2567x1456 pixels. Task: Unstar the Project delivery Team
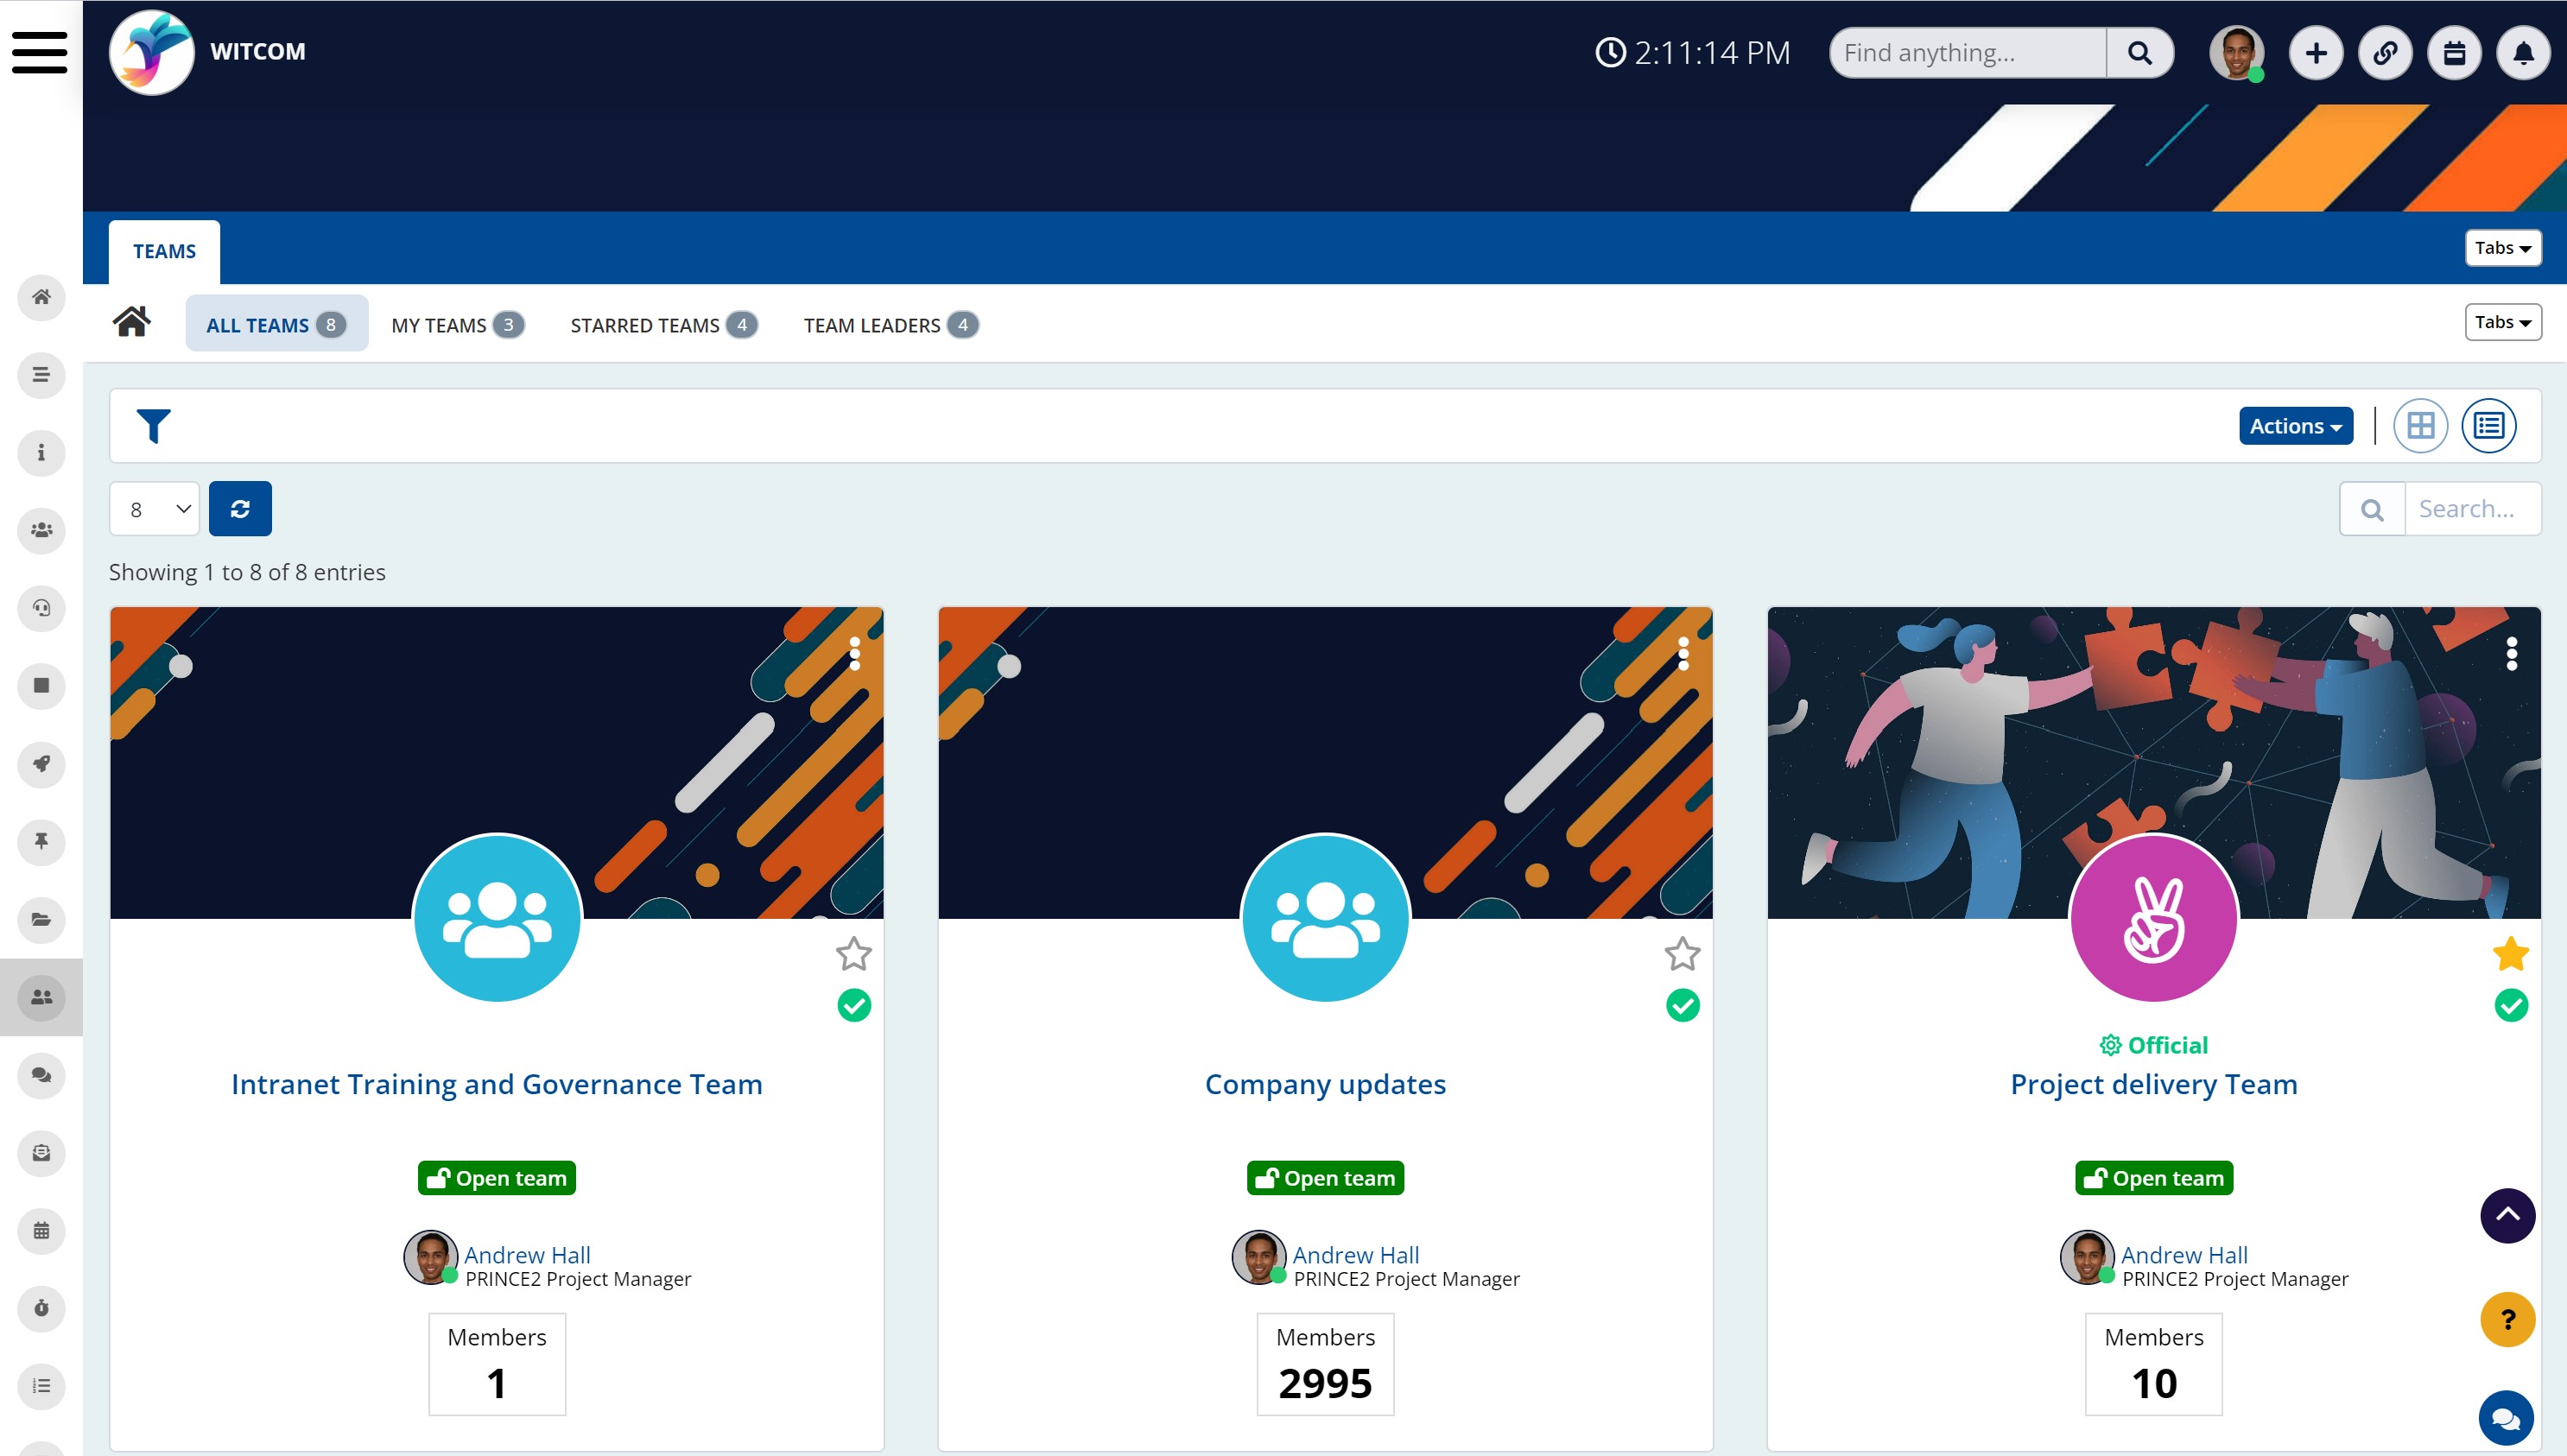pos(2510,954)
